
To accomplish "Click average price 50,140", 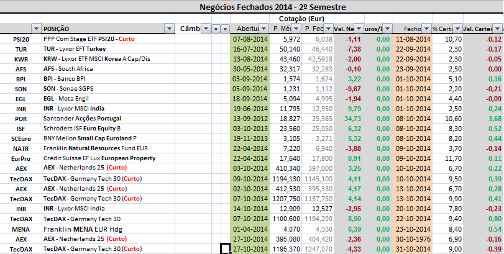I will pos(286,49).
